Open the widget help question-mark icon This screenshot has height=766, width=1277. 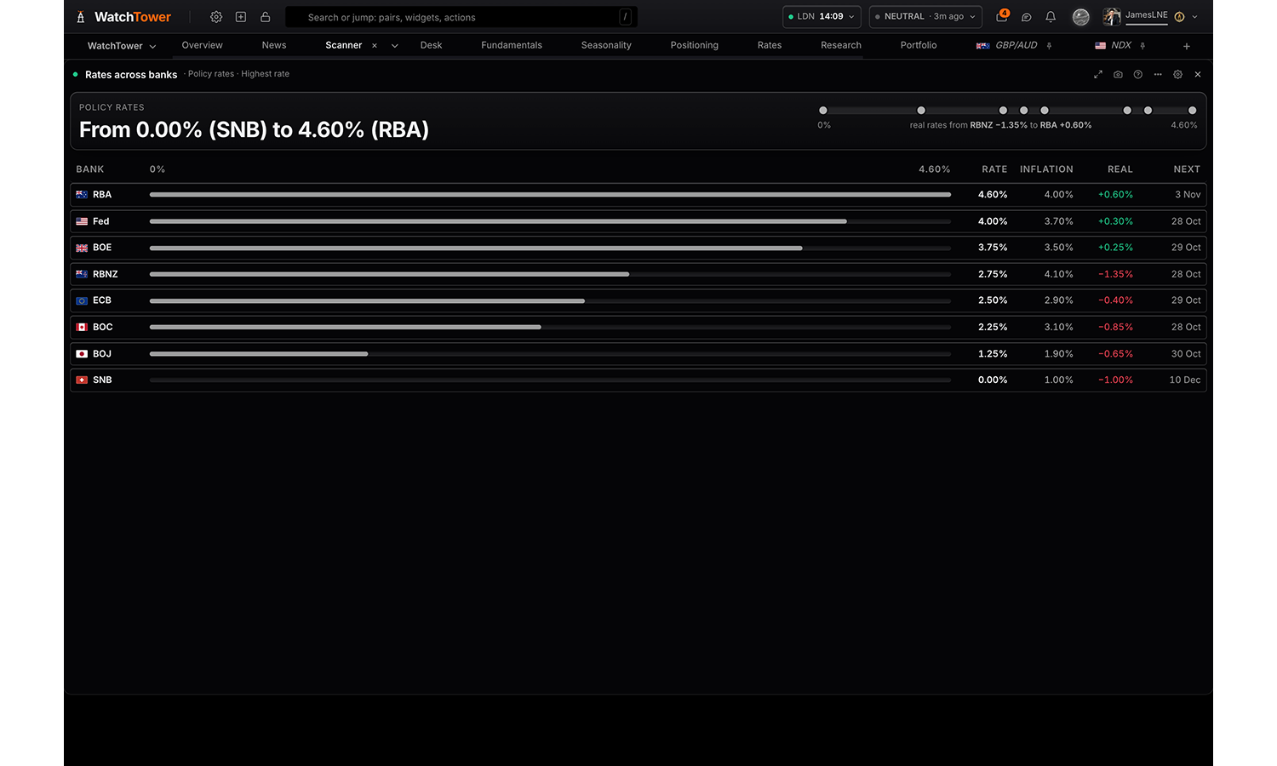click(x=1138, y=75)
